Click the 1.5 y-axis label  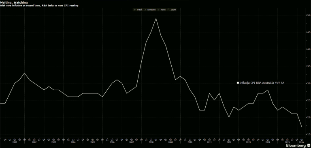tap(309, 134)
